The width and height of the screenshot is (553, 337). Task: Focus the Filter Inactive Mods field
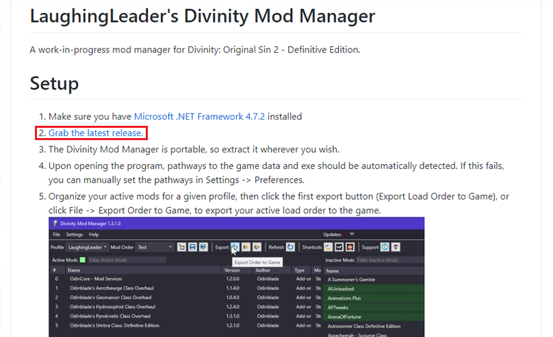pyautogui.click(x=390, y=260)
